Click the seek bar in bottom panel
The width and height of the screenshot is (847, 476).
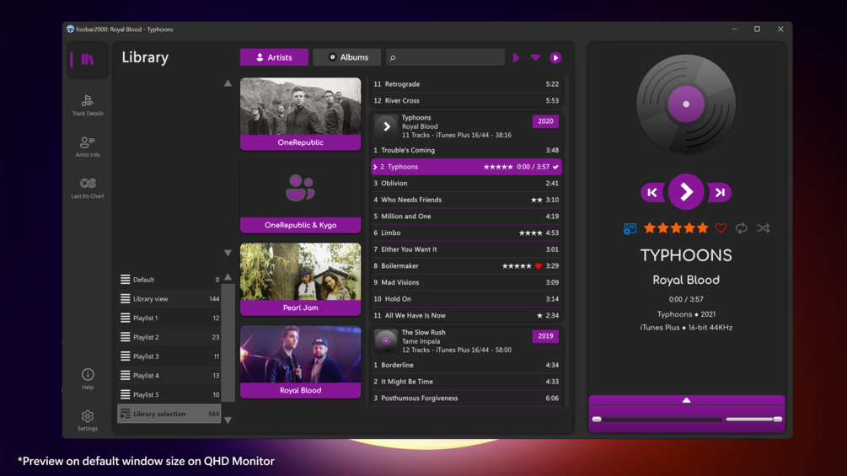[x=657, y=420]
